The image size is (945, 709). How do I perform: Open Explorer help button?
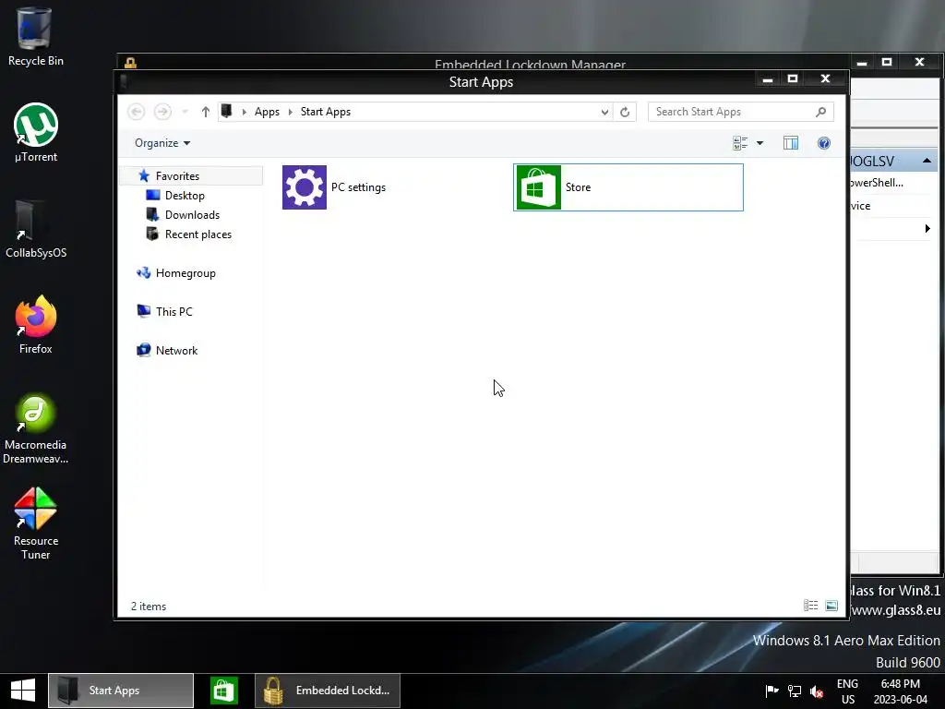click(x=824, y=143)
